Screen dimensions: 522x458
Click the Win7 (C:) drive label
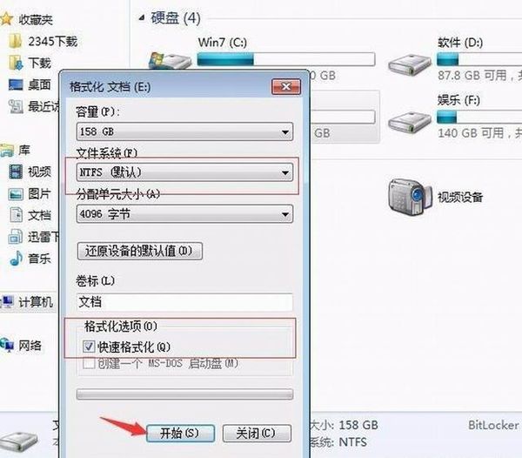point(223,43)
